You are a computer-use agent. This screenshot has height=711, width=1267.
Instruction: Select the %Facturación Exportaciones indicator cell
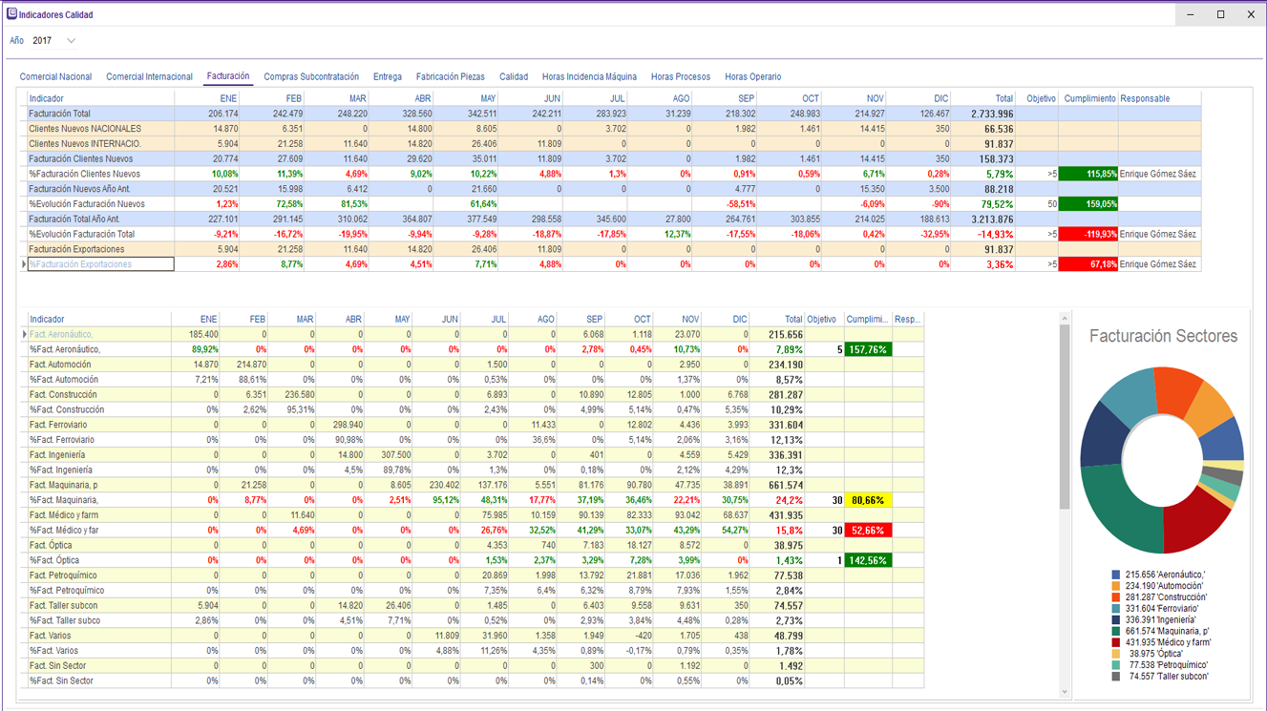(x=100, y=264)
